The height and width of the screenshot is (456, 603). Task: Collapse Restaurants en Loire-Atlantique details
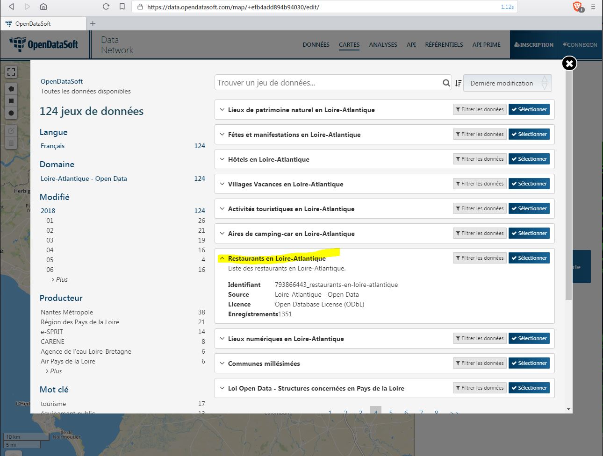pyautogui.click(x=223, y=258)
